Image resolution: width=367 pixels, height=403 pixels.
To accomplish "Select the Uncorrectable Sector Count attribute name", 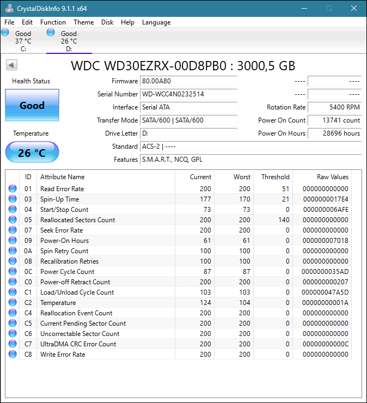I will click(x=80, y=334).
